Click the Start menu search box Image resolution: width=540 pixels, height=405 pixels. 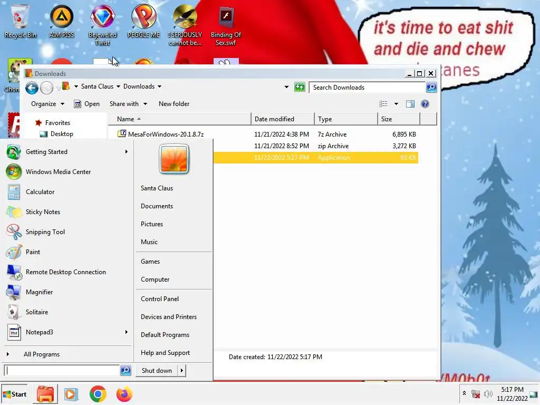[62, 371]
